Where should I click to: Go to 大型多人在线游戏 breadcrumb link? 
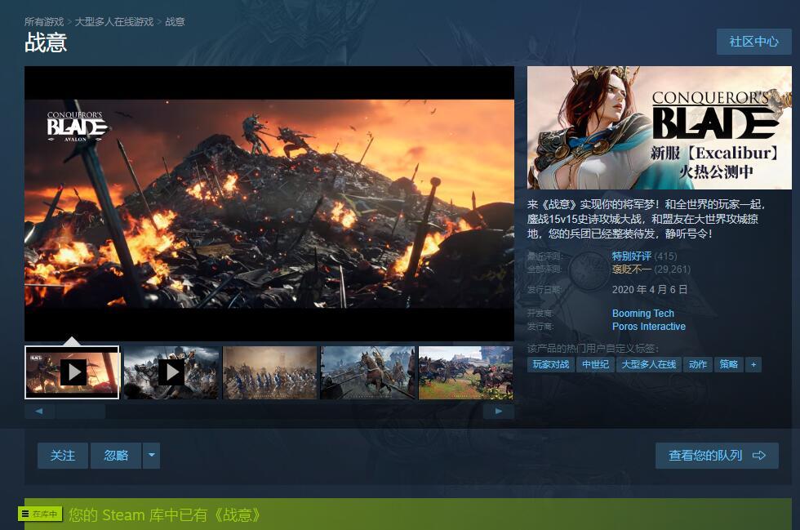(x=113, y=21)
